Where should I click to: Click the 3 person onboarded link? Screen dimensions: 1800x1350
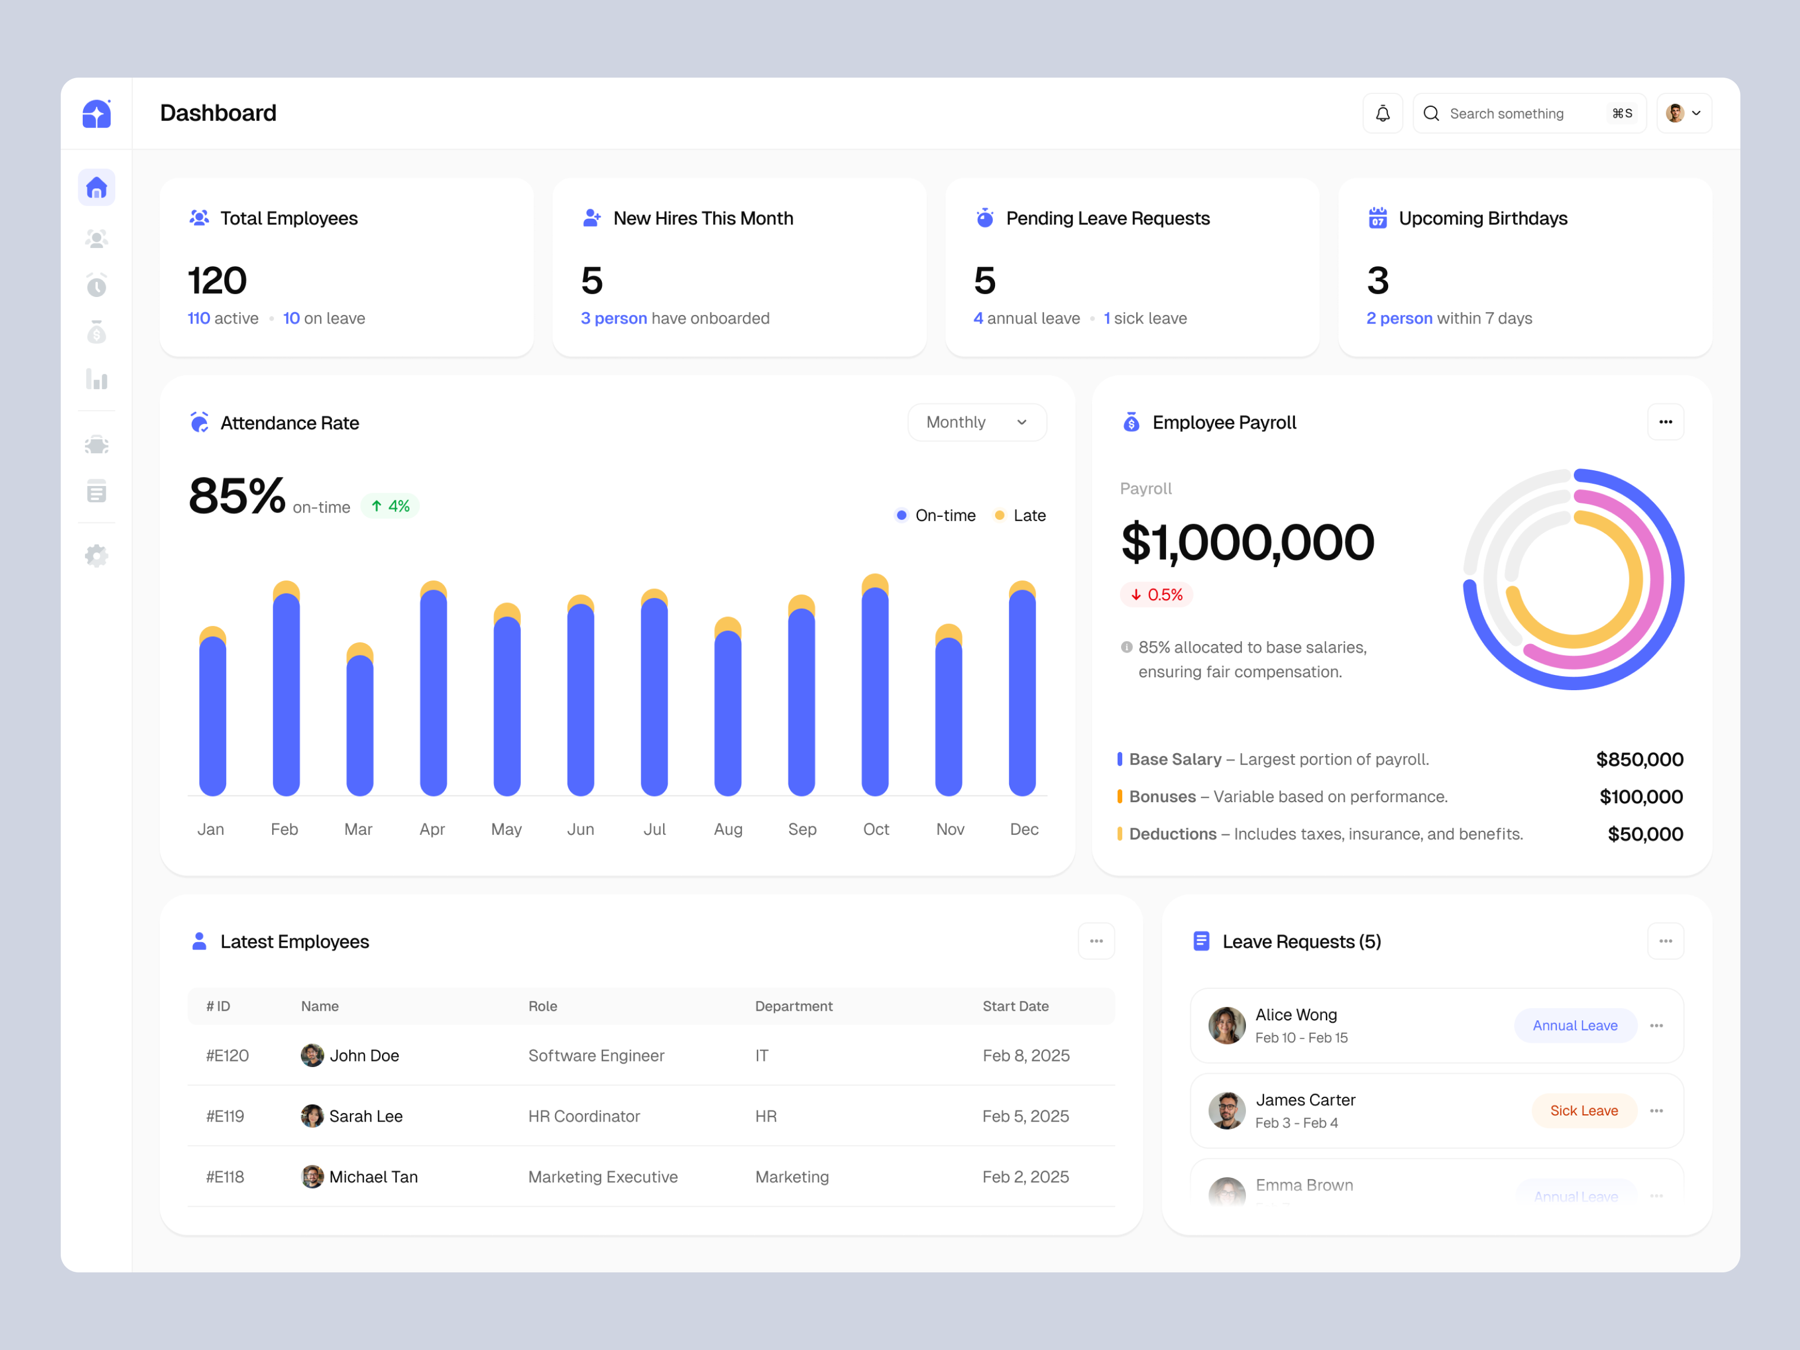pos(614,318)
